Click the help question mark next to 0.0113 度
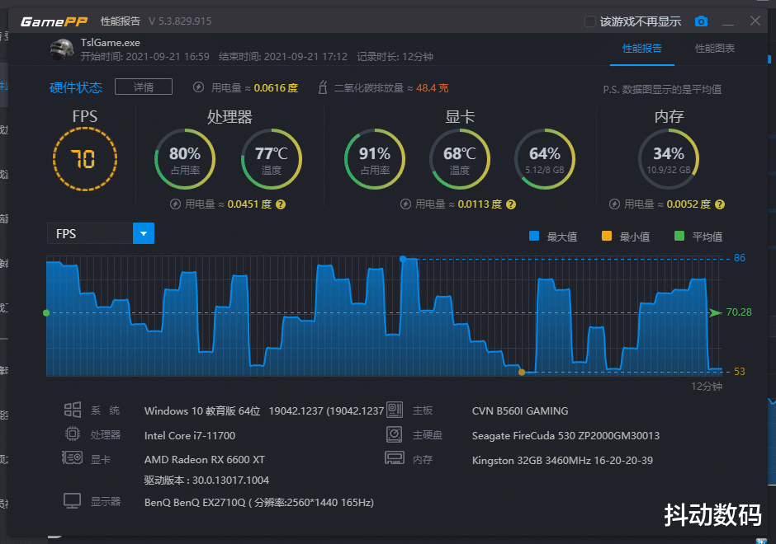Screen dimensions: 776x544 click(x=511, y=204)
